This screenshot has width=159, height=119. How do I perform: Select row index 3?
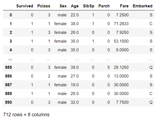click(11, 41)
